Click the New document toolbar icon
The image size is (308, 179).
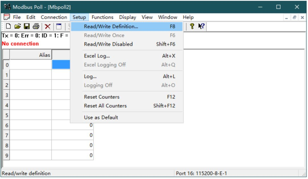pos(8,26)
